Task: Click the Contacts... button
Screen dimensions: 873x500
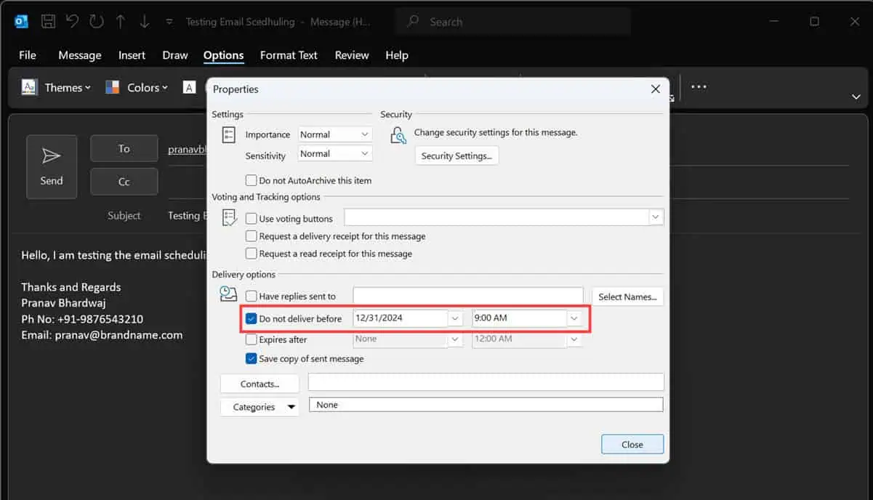Action: [260, 384]
